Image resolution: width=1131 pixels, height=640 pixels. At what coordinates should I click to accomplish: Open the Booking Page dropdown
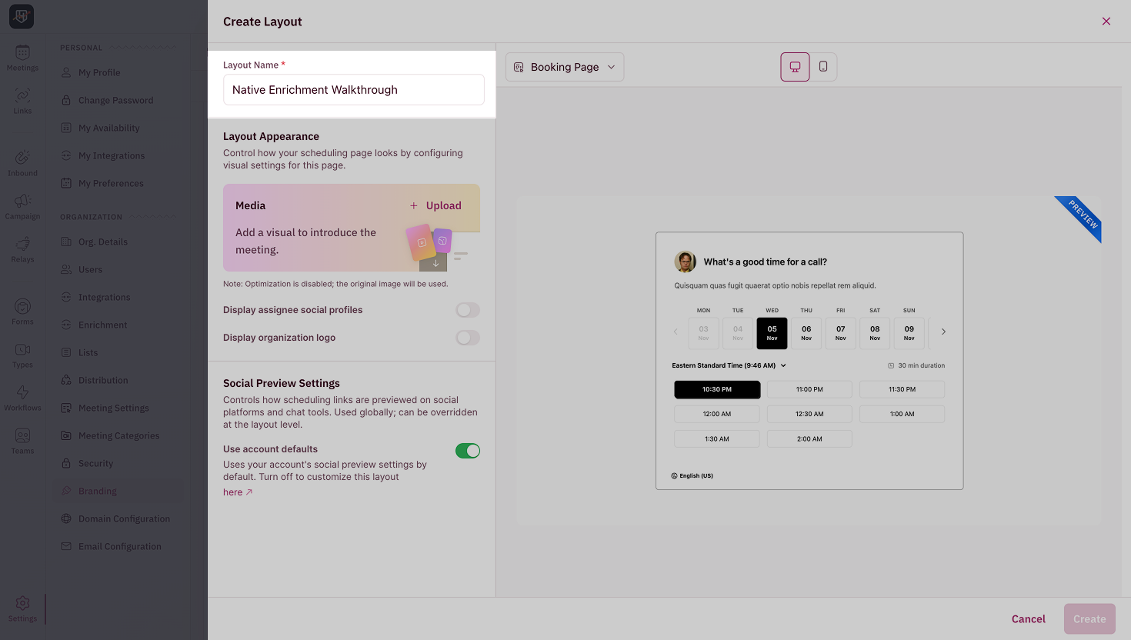(565, 67)
